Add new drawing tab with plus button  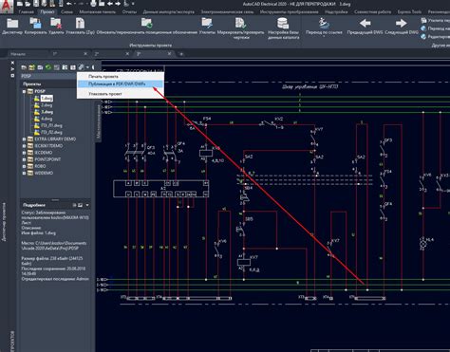(x=181, y=54)
